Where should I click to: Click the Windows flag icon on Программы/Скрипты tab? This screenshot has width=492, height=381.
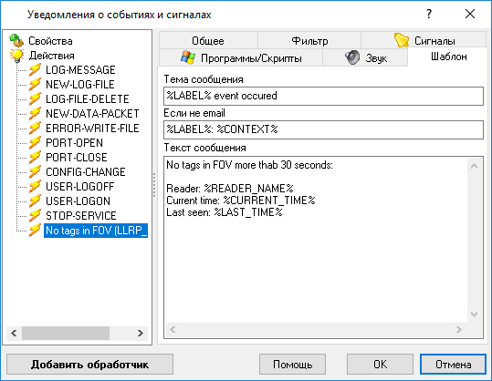[x=188, y=57]
